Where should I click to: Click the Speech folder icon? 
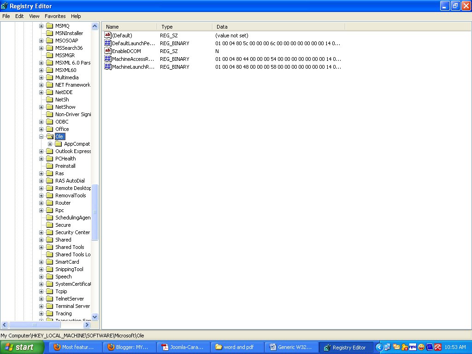tap(50, 277)
